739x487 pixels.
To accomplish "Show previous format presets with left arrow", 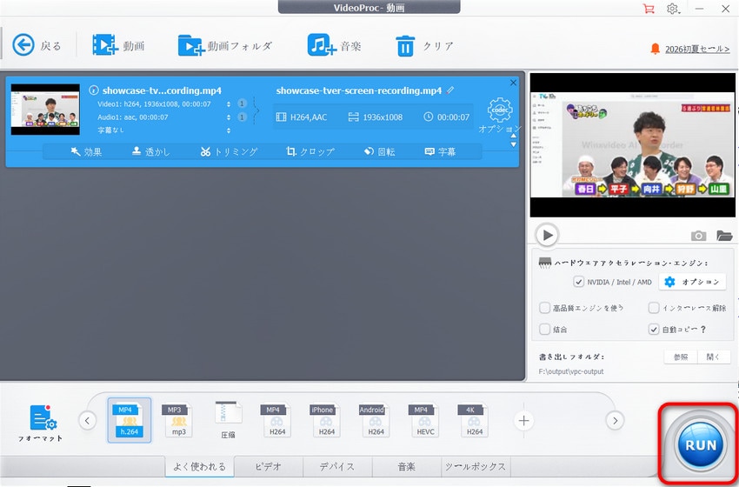I will click(87, 420).
